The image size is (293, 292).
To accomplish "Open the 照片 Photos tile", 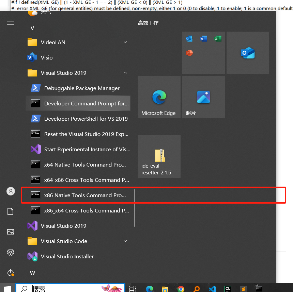I will click(x=203, y=97).
